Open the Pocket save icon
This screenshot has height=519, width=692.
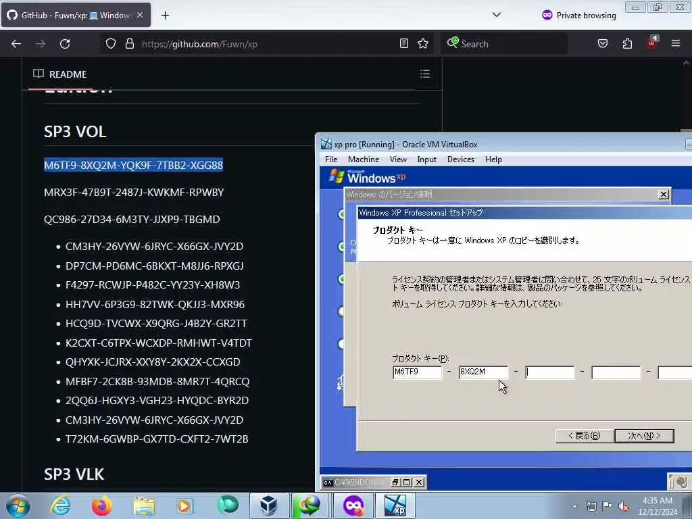(603, 43)
